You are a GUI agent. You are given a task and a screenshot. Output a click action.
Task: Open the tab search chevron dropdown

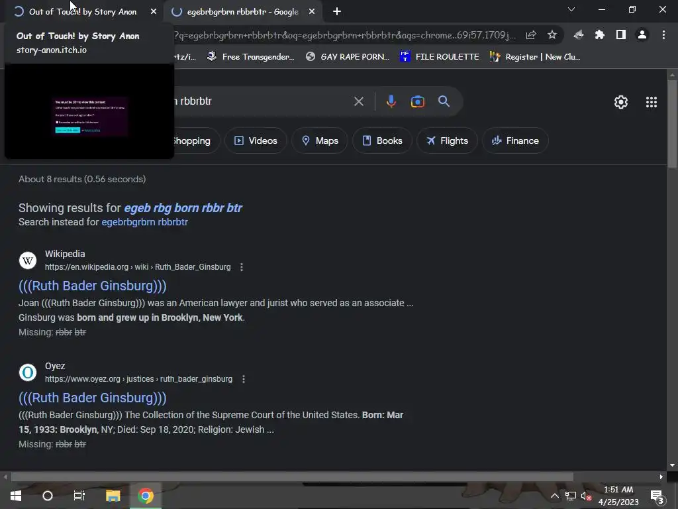tap(571, 9)
